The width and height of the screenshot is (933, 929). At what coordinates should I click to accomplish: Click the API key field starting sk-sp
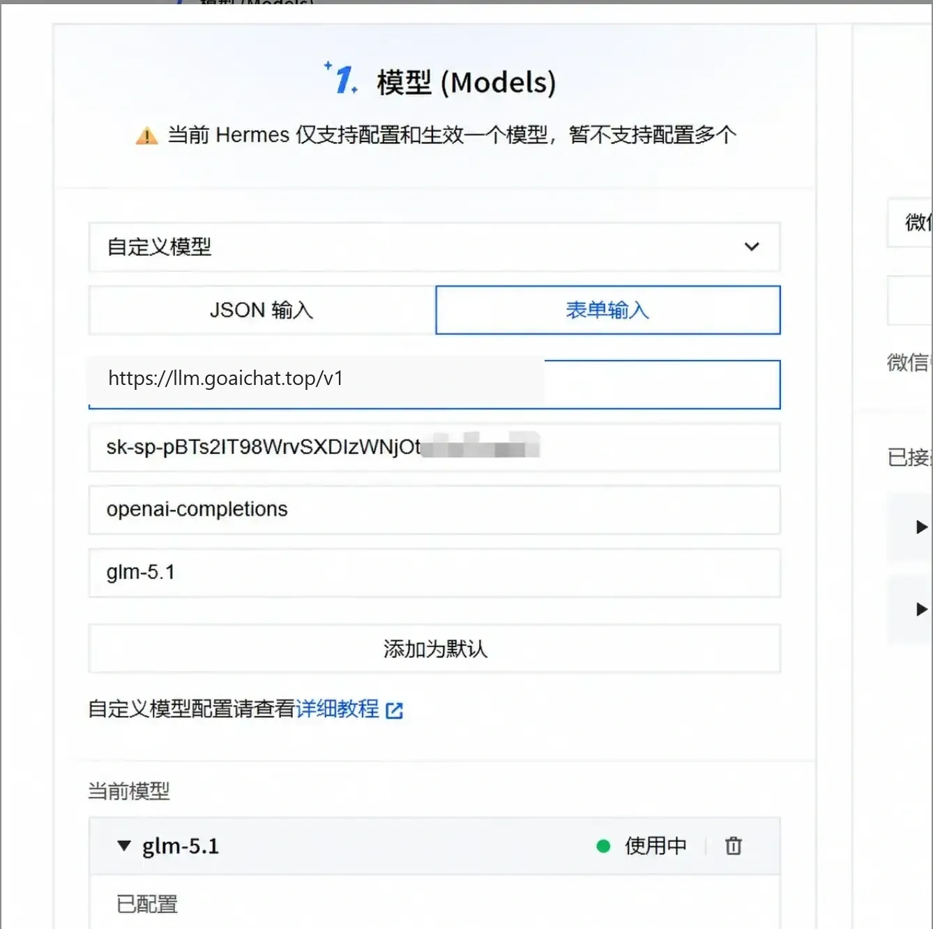coord(434,447)
